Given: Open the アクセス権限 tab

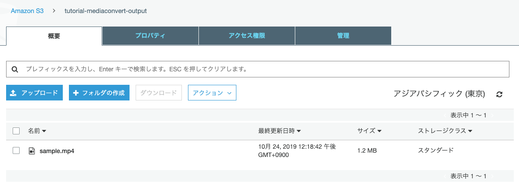Looking at the screenshot, I should 246,36.
